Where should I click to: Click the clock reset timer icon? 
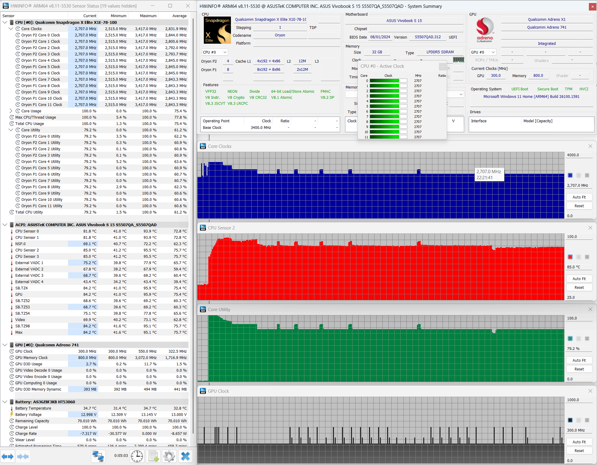137,456
